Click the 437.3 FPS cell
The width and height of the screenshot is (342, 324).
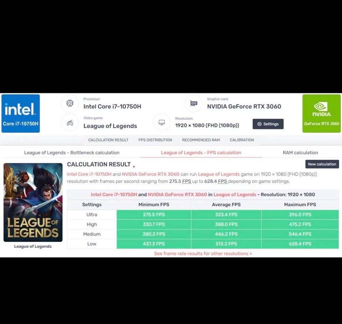pyautogui.click(x=154, y=244)
